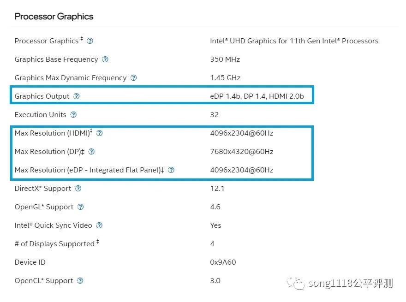Click question mark next to Intel Quick Sync Video
The width and height of the screenshot is (406, 302).
tap(99, 225)
